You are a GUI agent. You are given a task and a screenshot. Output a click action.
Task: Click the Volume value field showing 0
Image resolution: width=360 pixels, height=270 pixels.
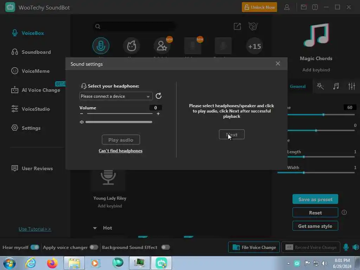click(155, 108)
